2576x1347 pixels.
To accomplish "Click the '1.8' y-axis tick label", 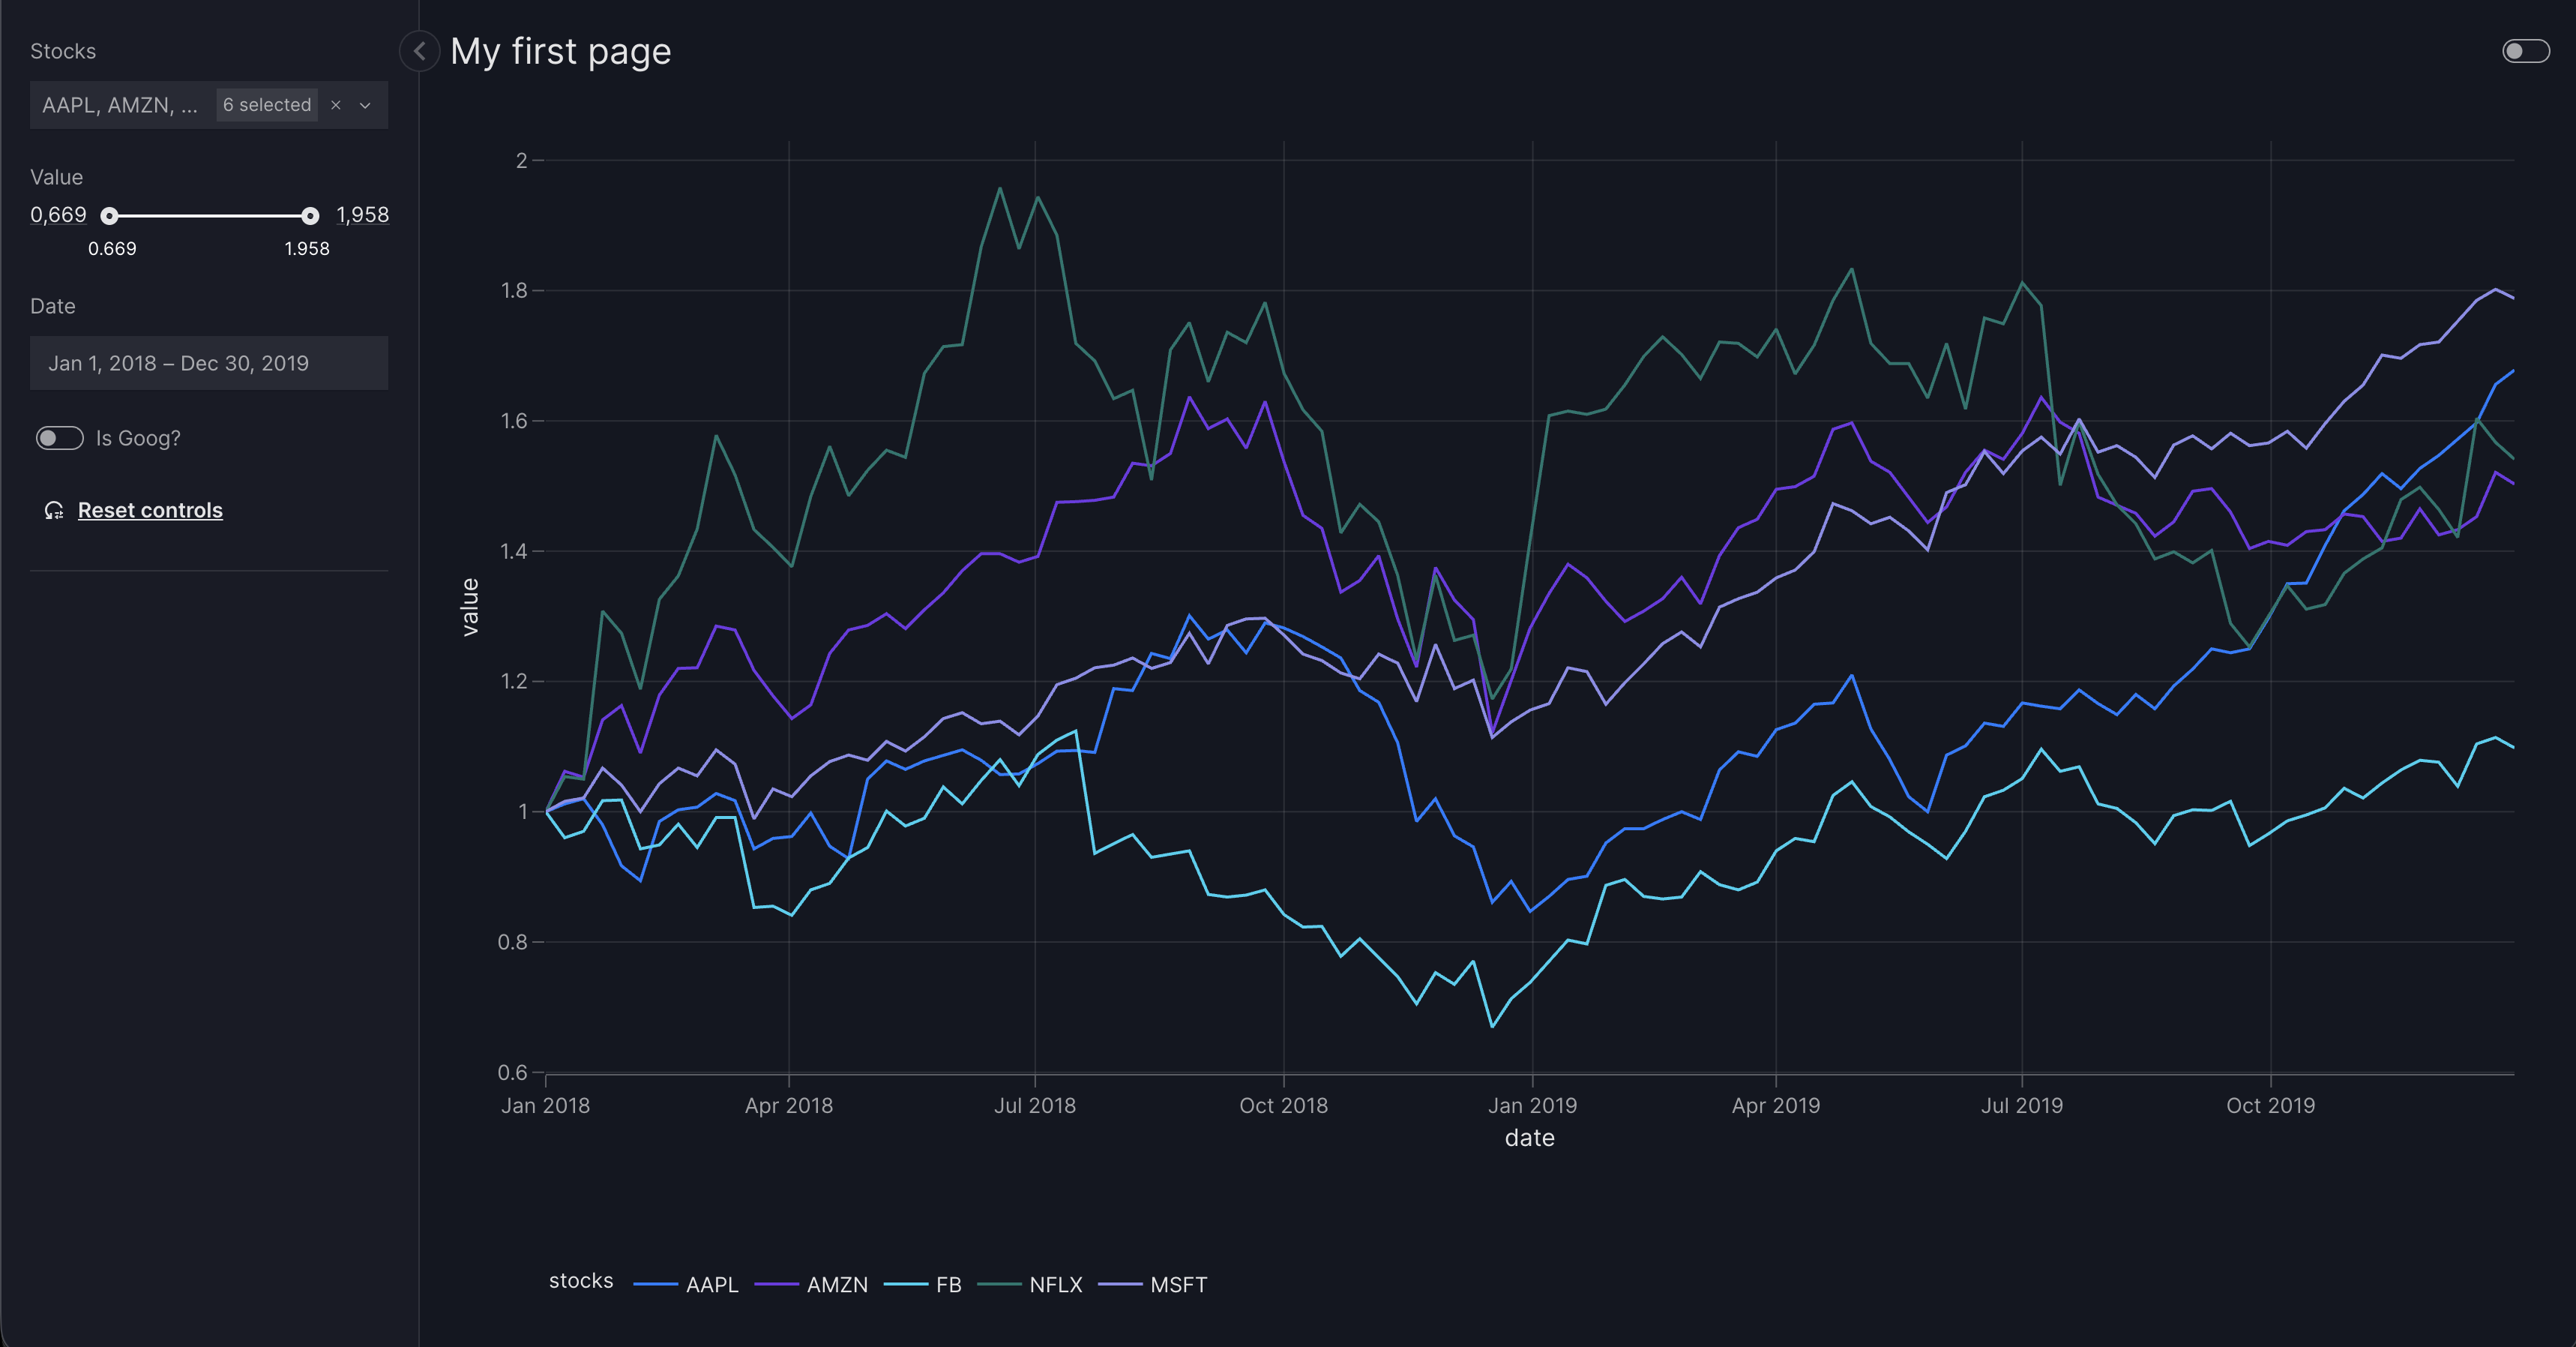I will 514,290.
